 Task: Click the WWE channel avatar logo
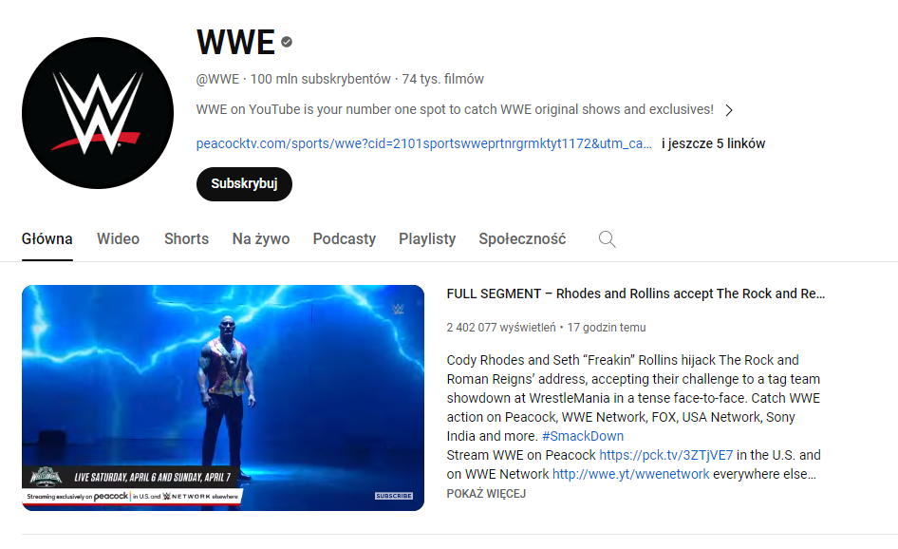(x=98, y=113)
